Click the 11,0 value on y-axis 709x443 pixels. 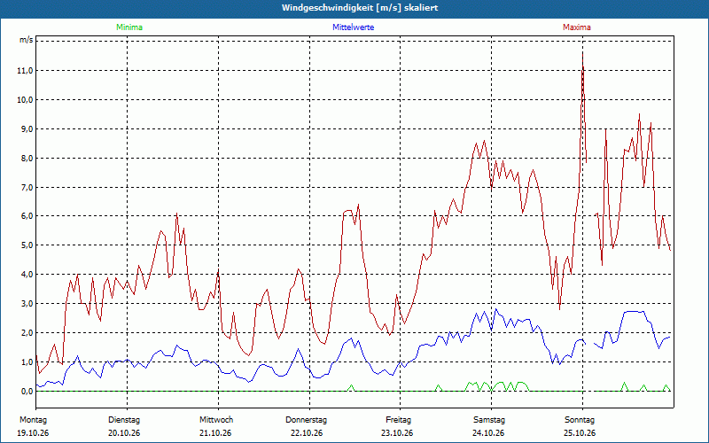[x=25, y=71]
